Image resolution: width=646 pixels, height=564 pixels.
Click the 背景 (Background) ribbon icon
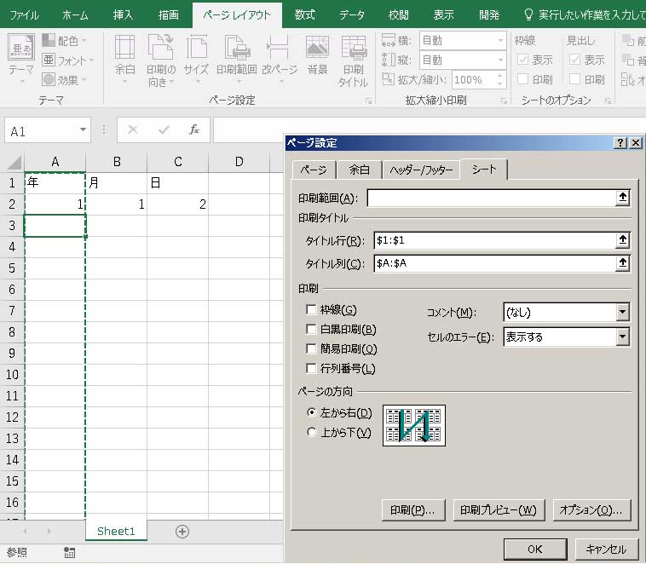(317, 58)
